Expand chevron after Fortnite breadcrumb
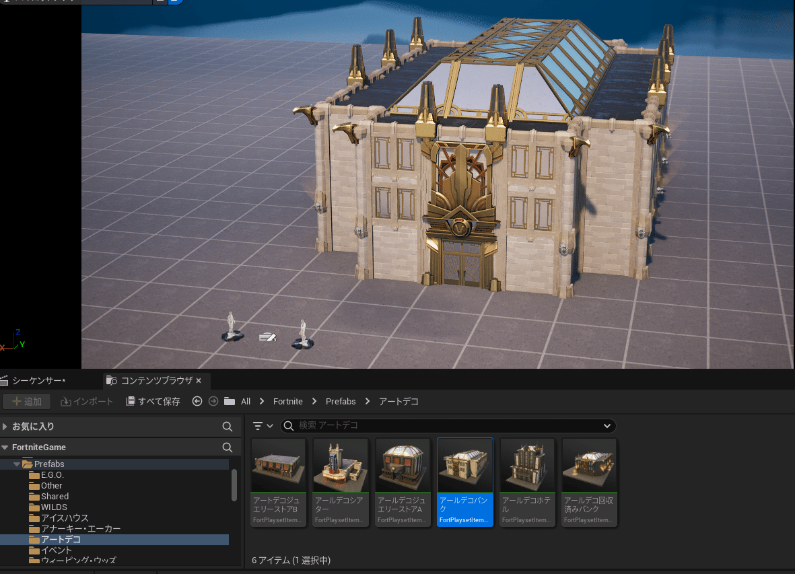The width and height of the screenshot is (795, 574). pos(314,401)
